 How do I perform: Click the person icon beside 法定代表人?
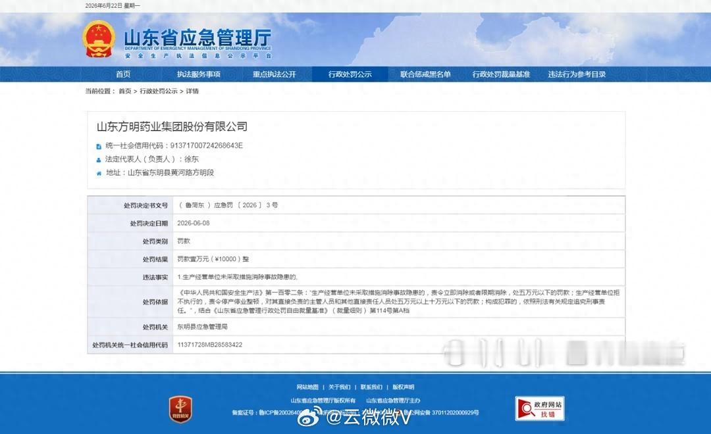pos(99,160)
